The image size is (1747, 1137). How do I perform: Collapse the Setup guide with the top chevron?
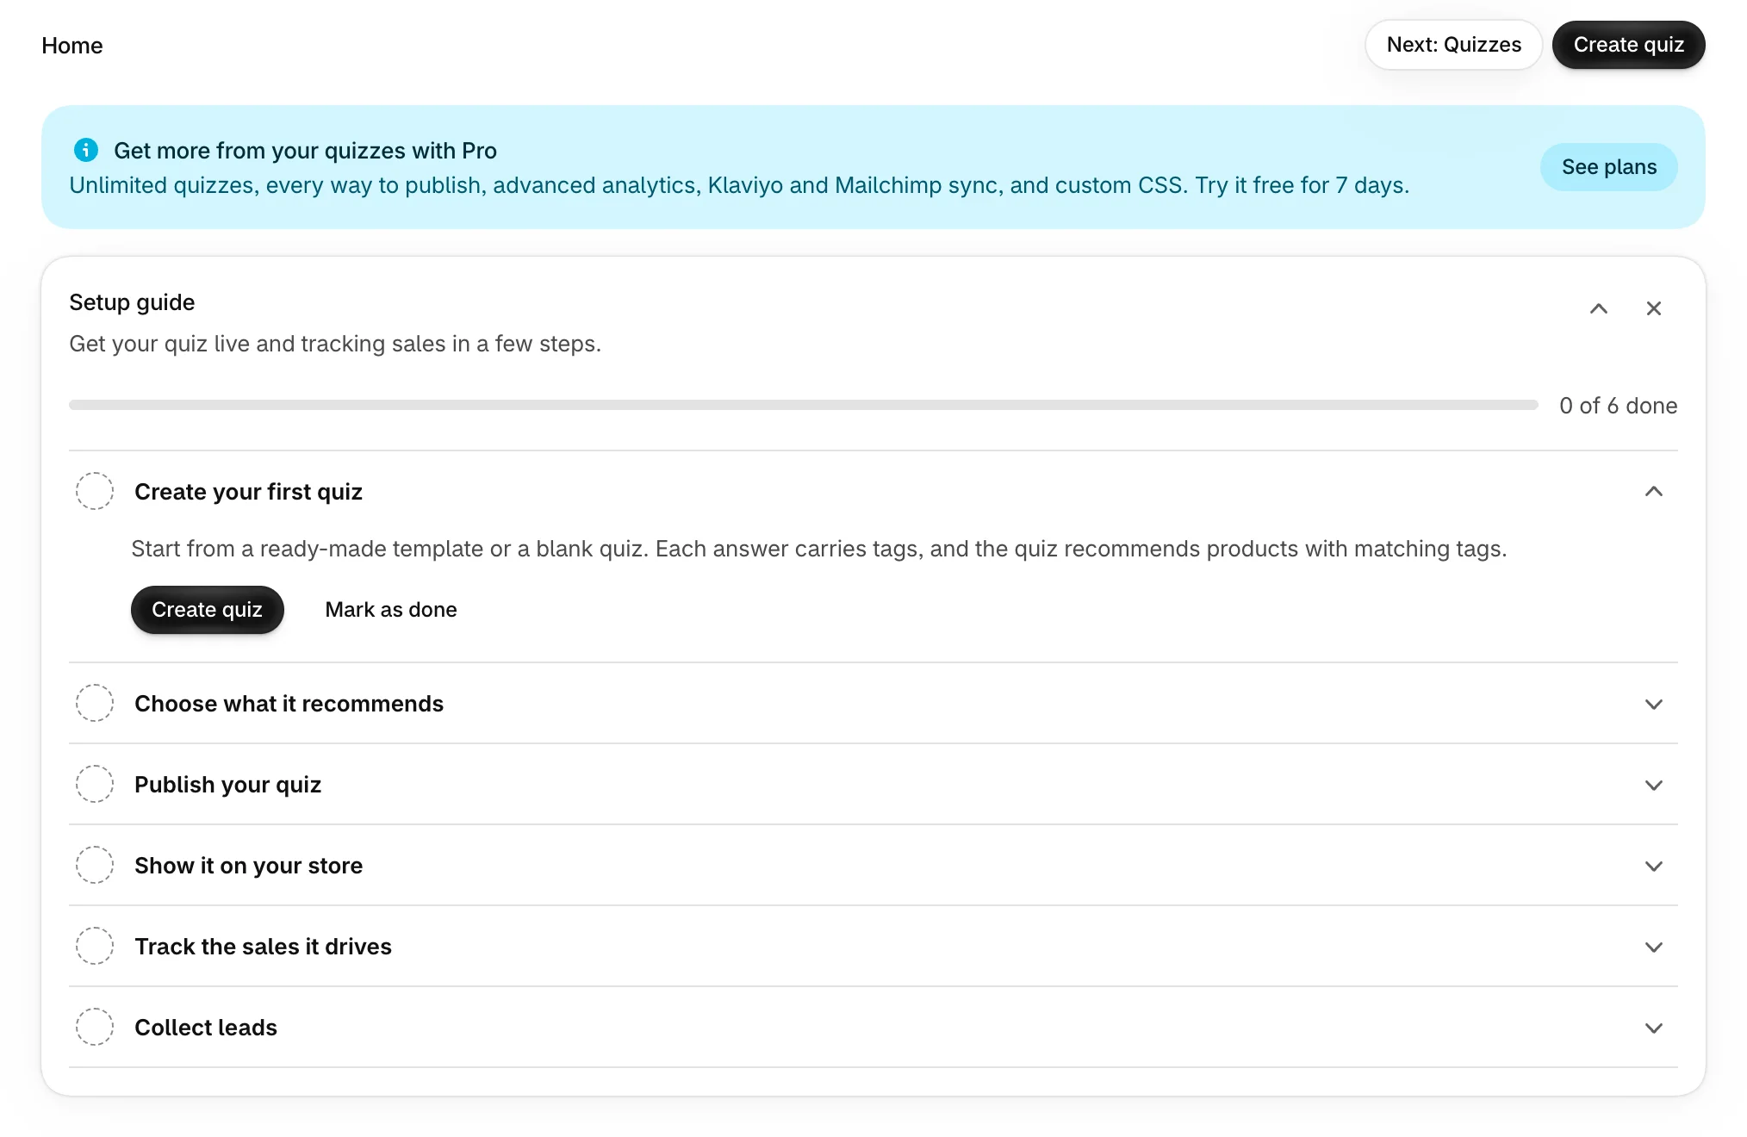1599,308
